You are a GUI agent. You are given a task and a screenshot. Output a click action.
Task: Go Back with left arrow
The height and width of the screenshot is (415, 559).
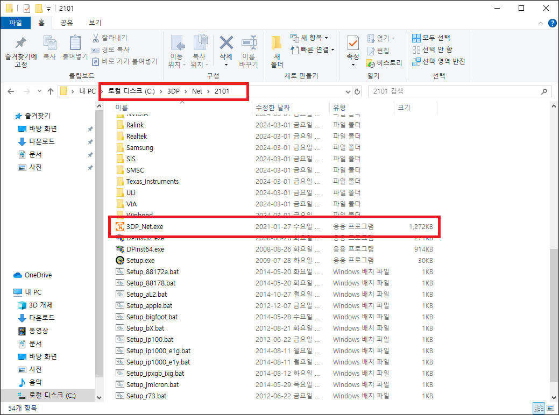pos(11,91)
